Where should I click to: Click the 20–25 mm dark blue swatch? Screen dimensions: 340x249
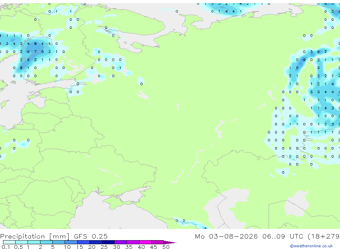click(x=96, y=242)
